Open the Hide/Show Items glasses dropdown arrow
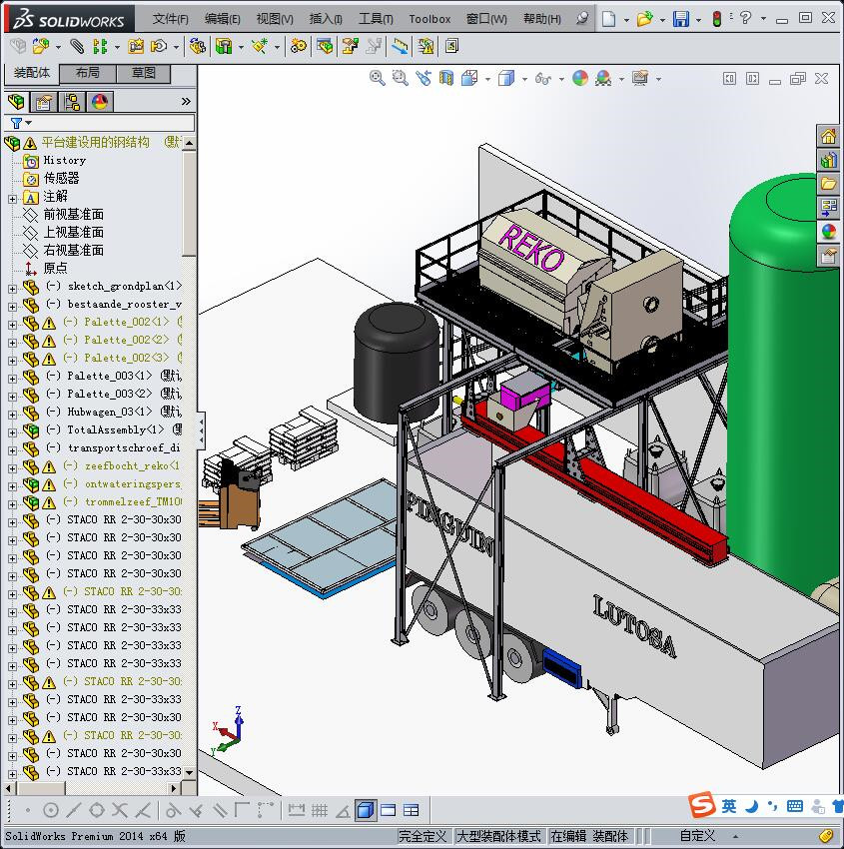This screenshot has height=849, width=844. pos(561,79)
